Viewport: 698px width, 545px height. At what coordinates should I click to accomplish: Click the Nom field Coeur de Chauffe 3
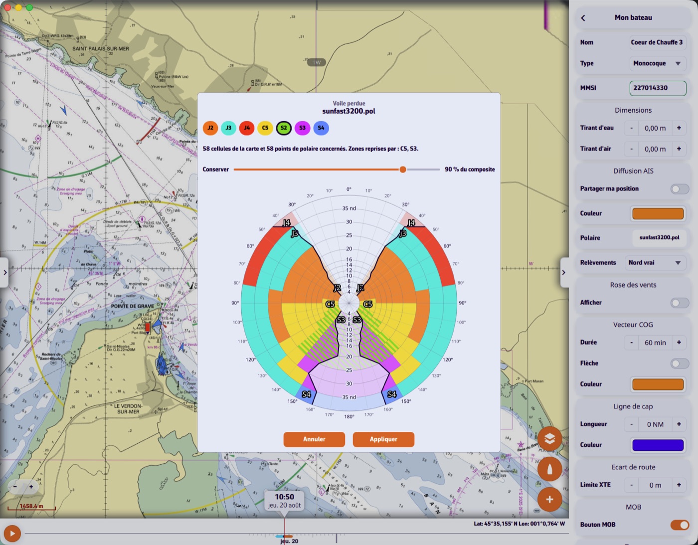pyautogui.click(x=657, y=42)
